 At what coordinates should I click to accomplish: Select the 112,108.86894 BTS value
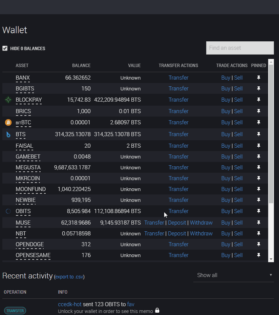(x=117, y=211)
